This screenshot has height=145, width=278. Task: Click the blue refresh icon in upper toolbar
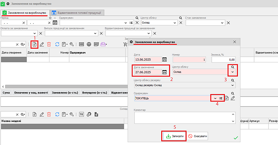[x=57, y=44]
